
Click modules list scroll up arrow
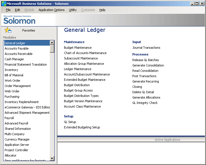click(x=52, y=43)
